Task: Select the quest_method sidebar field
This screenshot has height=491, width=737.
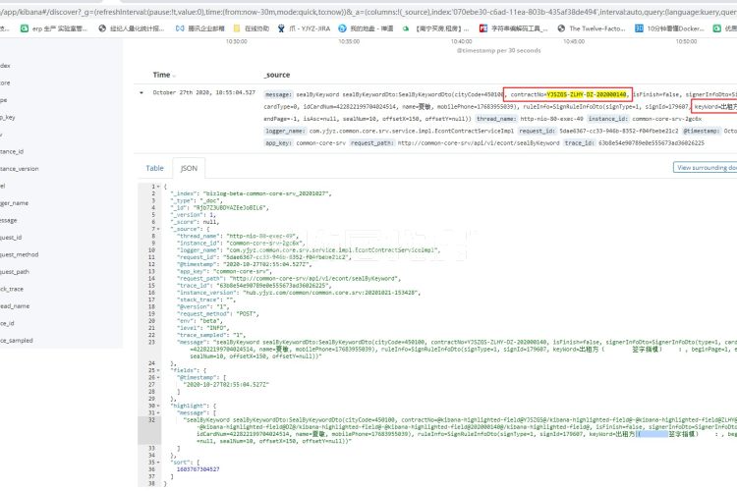Action: click(x=20, y=254)
